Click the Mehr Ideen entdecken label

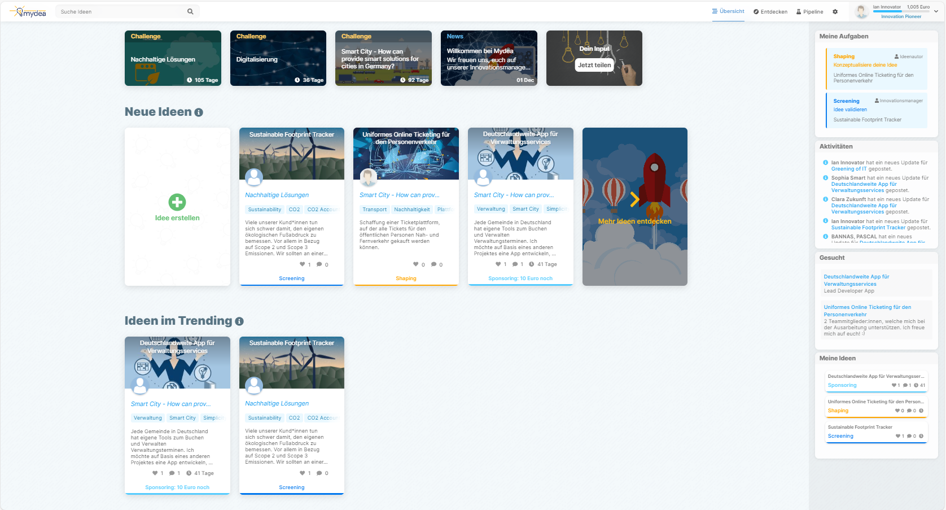[x=635, y=221]
